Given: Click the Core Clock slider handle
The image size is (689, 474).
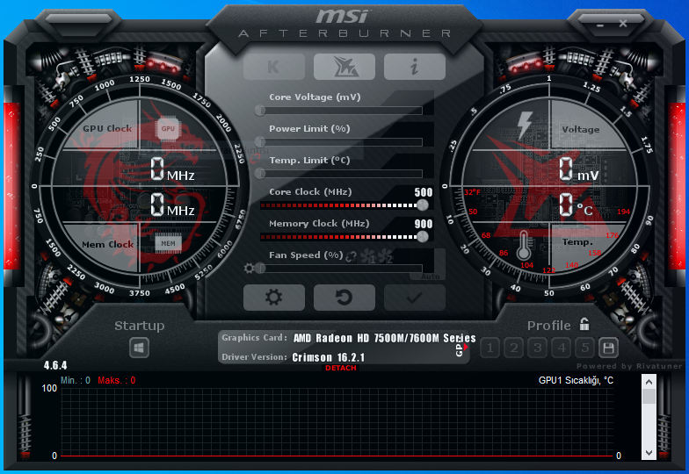Looking at the screenshot, I should [x=422, y=205].
